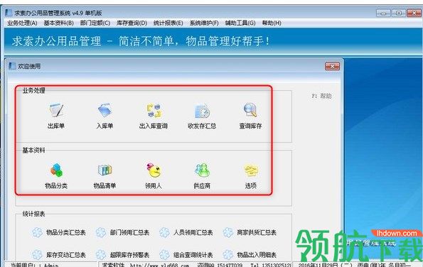Open the 基本资料(B) menu
This screenshot has width=423, height=267.
point(59,23)
